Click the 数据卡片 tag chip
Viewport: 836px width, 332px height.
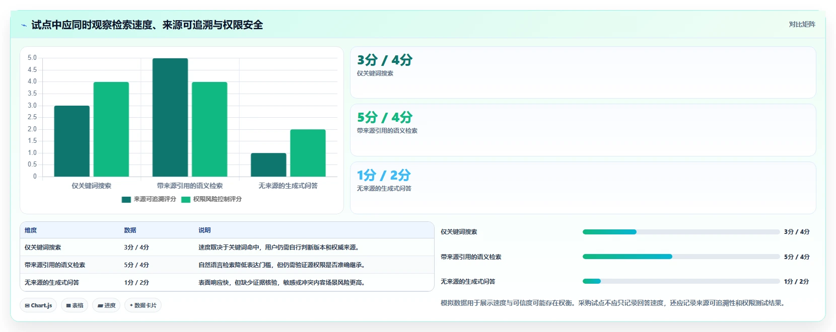[x=143, y=305]
